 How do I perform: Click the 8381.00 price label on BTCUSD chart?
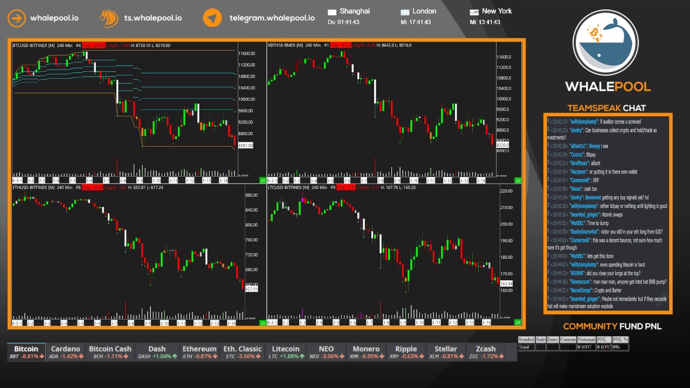click(x=245, y=145)
